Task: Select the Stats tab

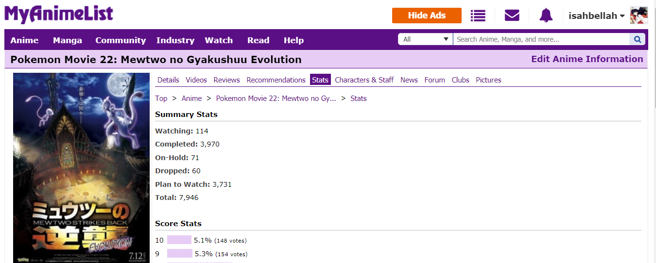Action: pyautogui.click(x=320, y=80)
